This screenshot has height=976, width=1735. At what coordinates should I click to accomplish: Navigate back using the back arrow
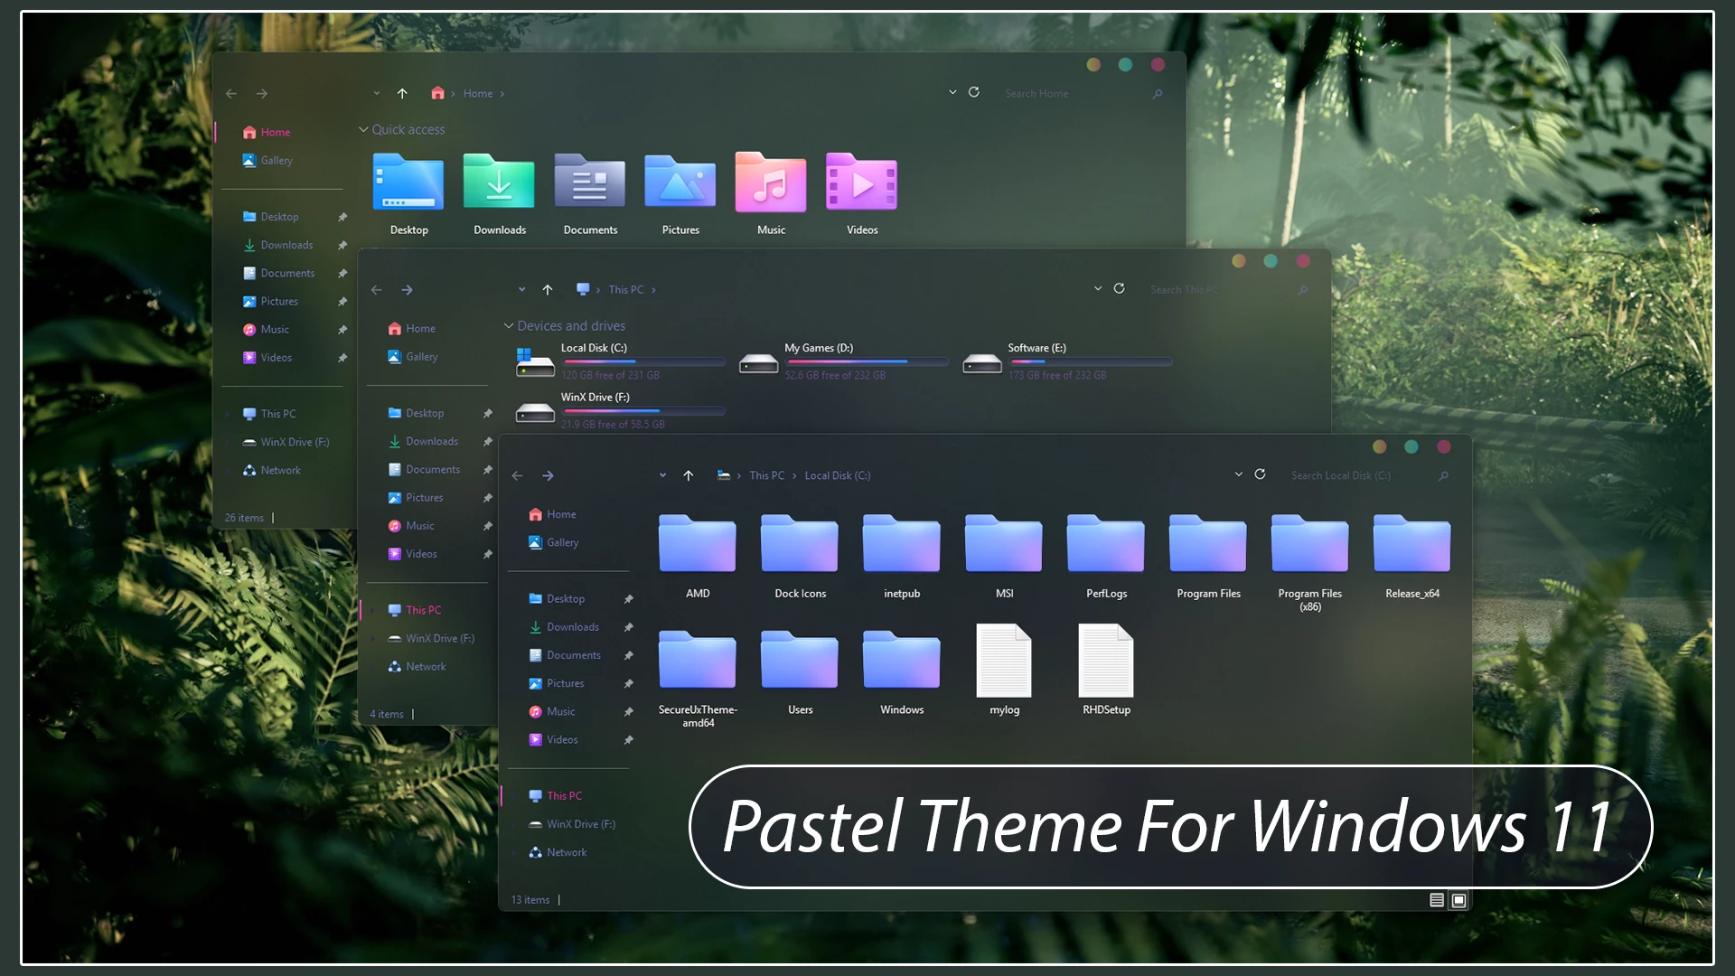[516, 474]
